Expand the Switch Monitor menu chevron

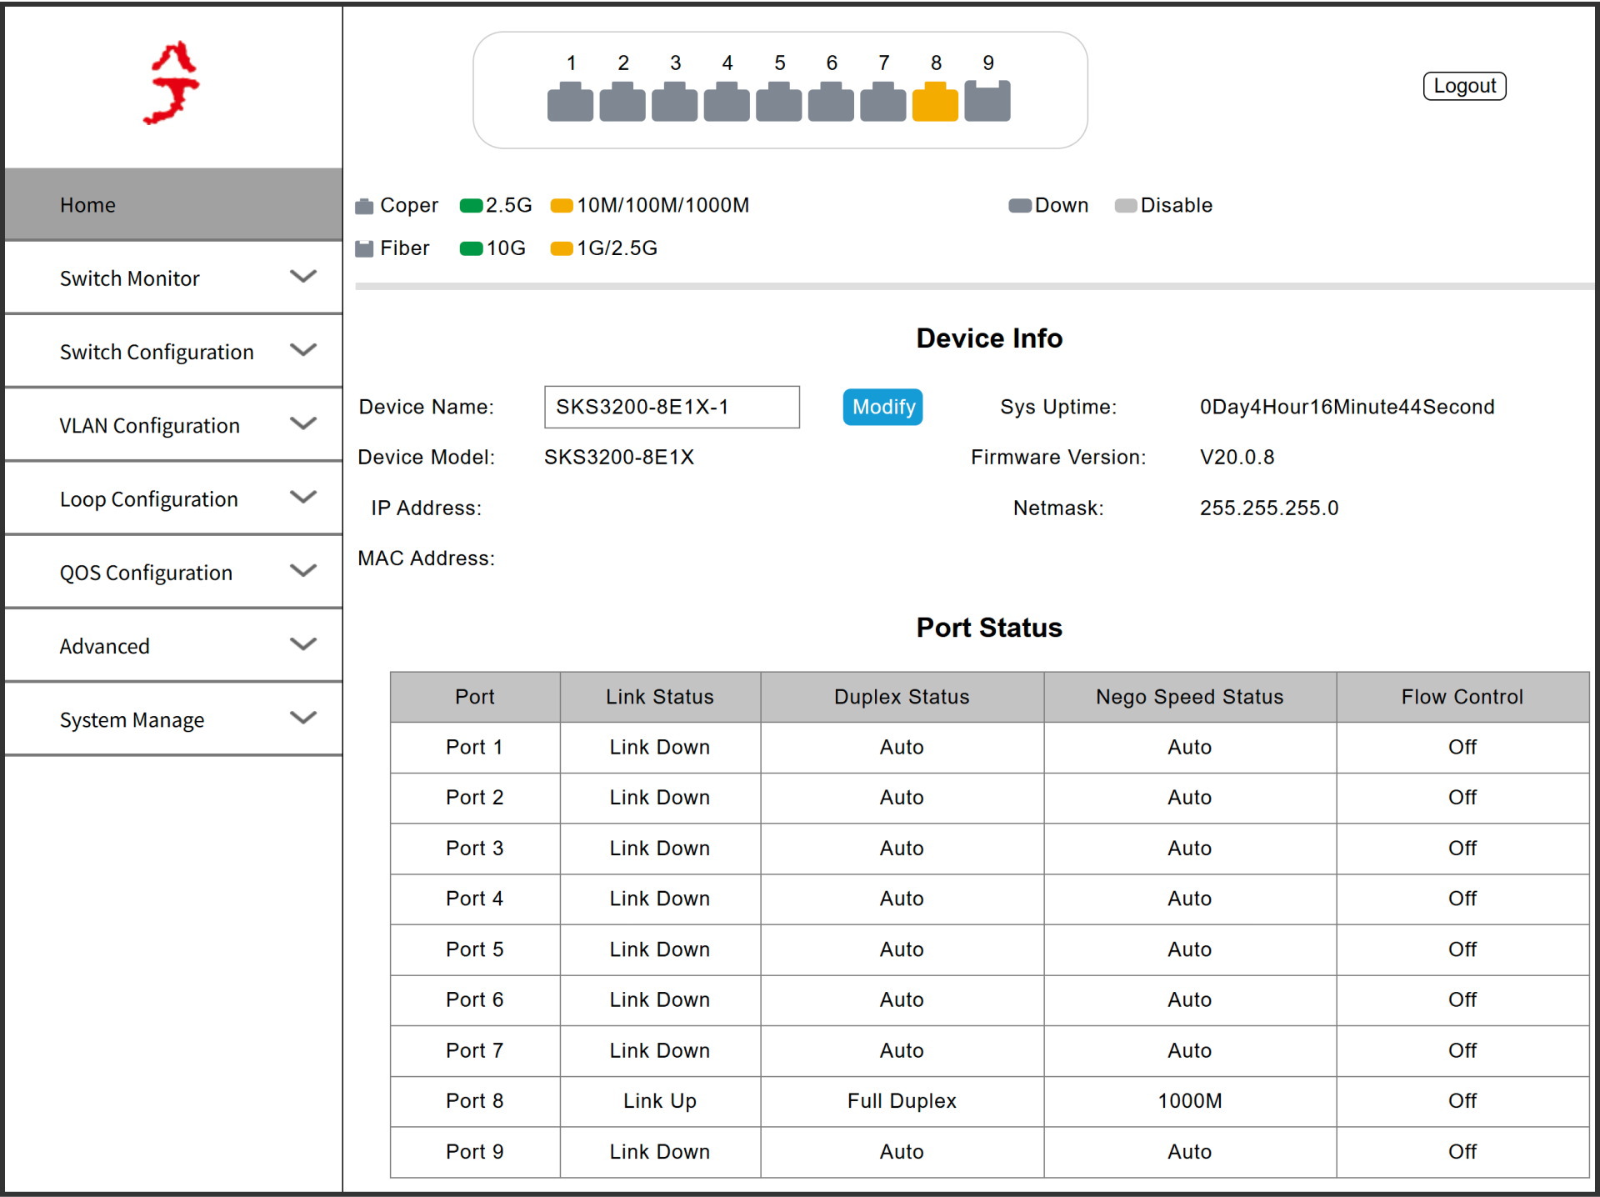303,277
